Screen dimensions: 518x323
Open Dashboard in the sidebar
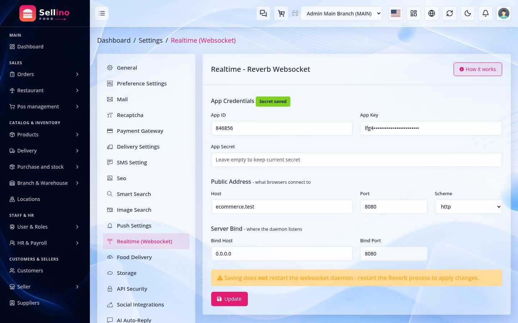point(45,47)
